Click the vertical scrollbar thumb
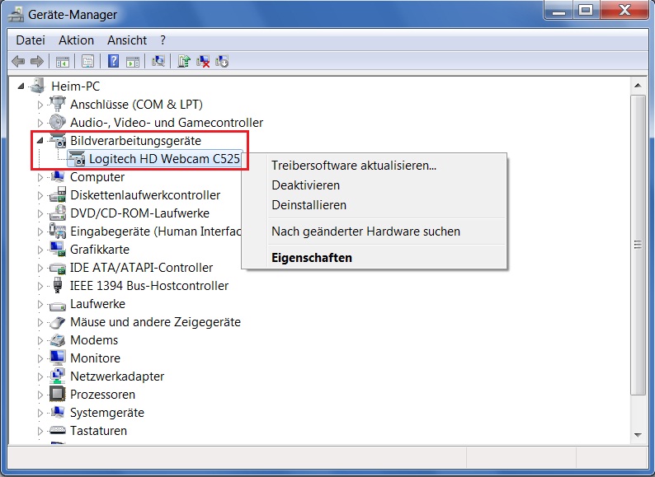The width and height of the screenshot is (655, 477). pos(638,245)
